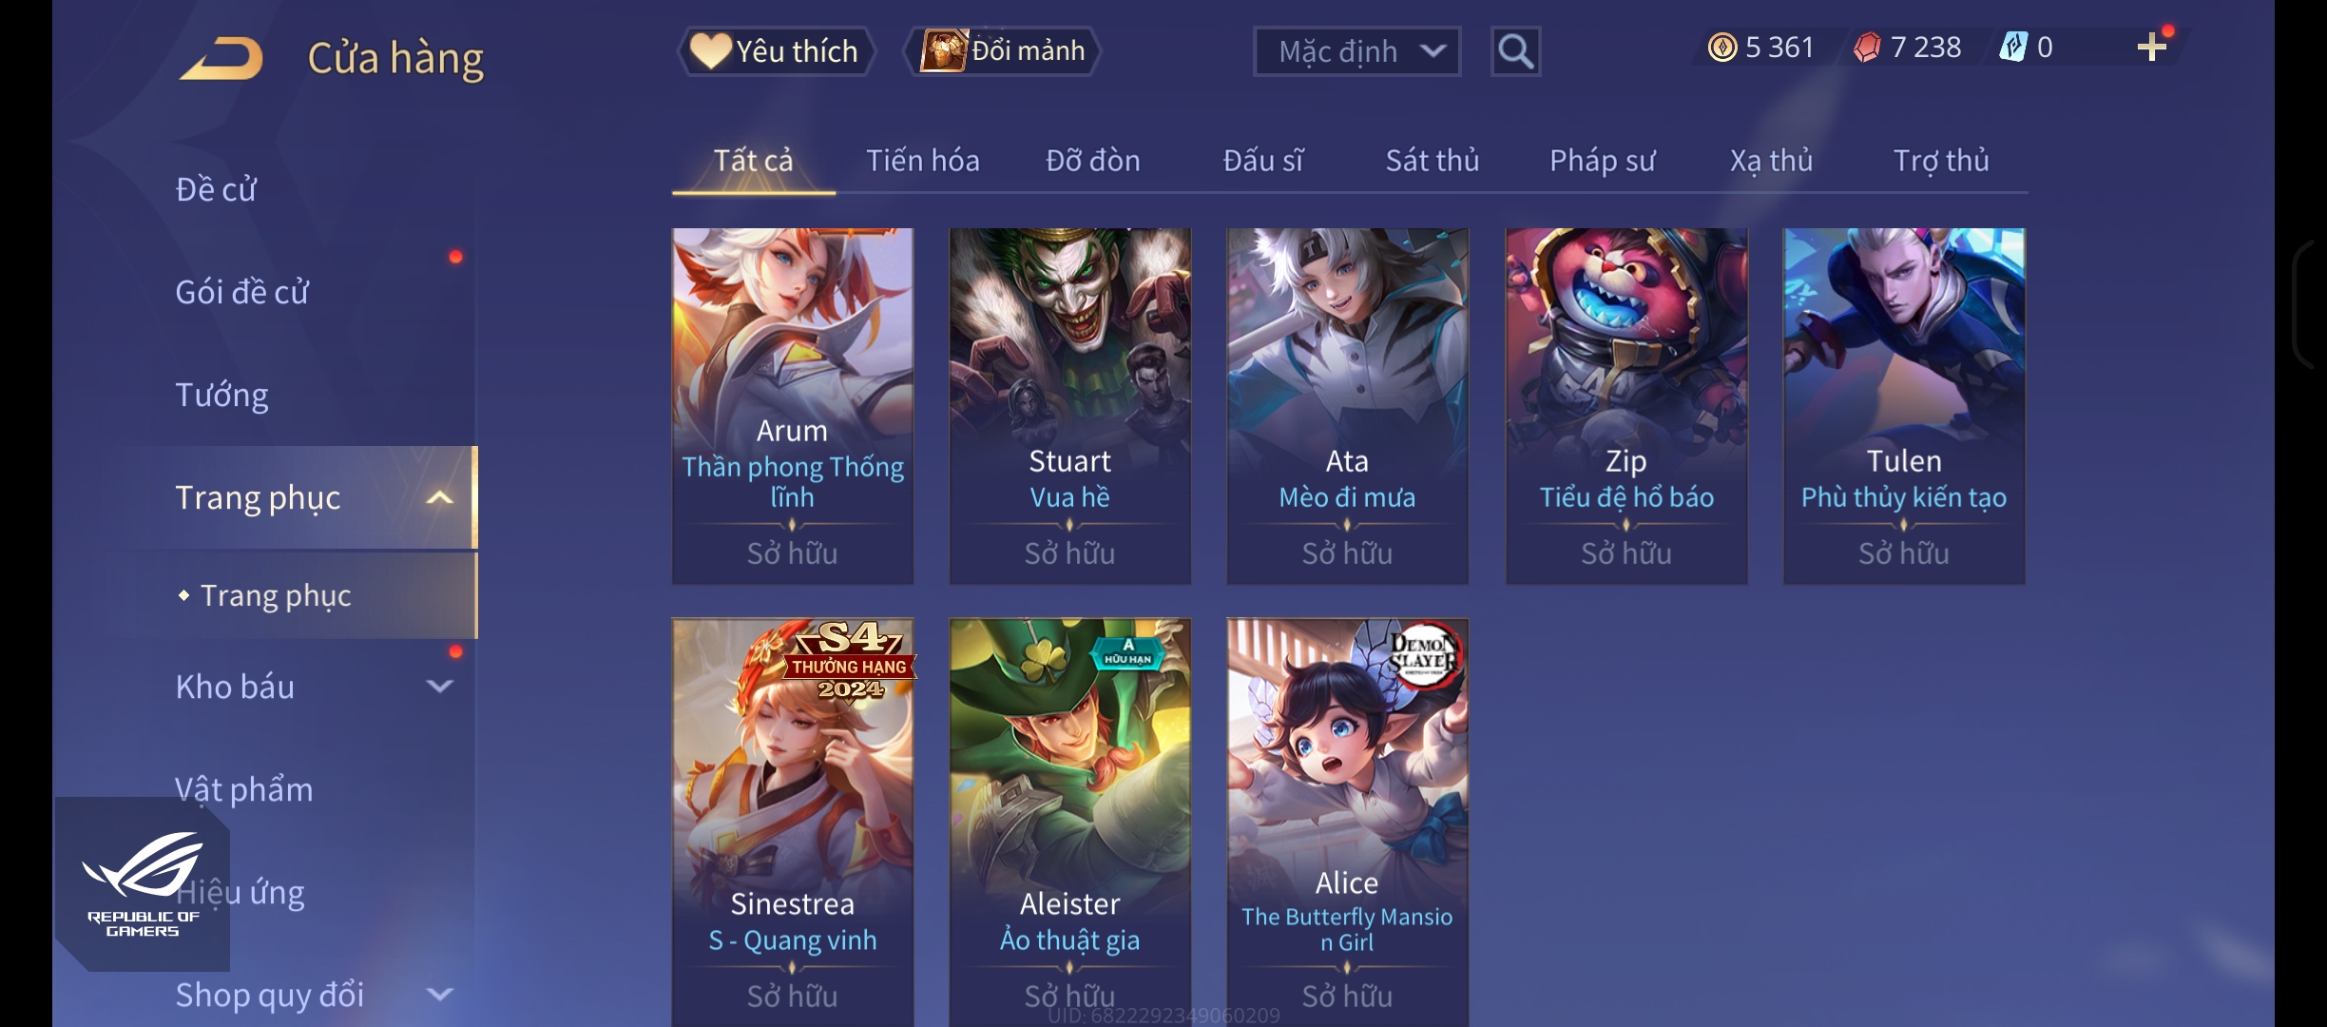The height and width of the screenshot is (1027, 2327).
Task: Click the gold coin currency icon
Action: 1721,47
